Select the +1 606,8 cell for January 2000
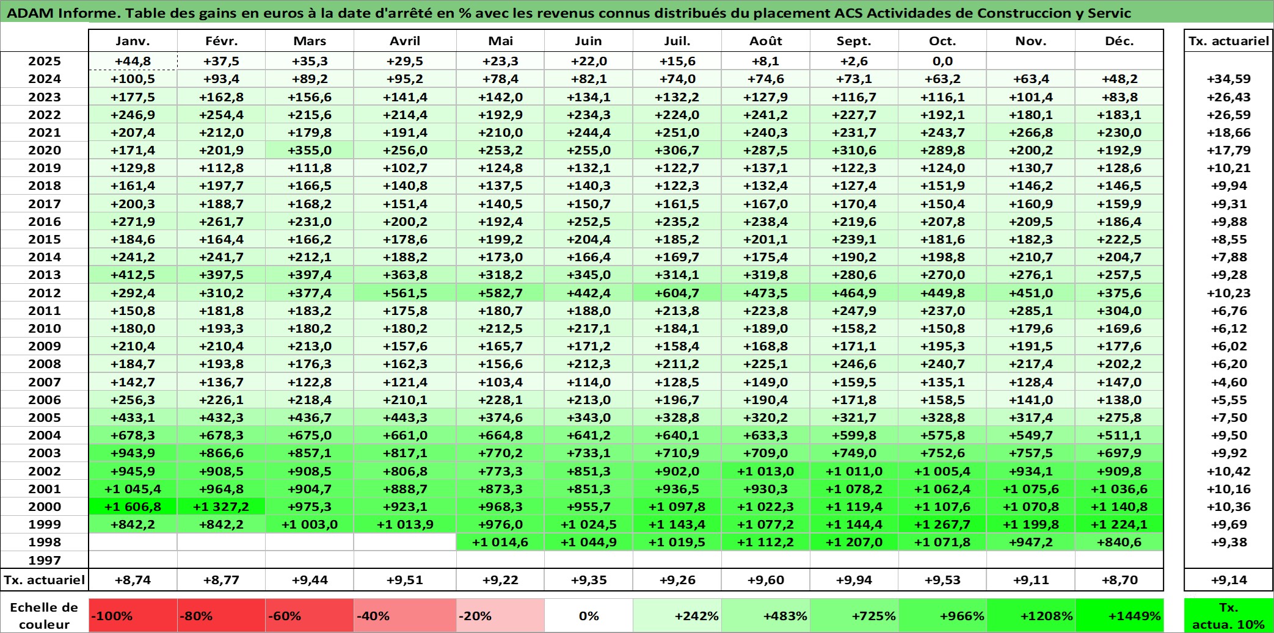The height and width of the screenshot is (633, 1274). tap(133, 507)
